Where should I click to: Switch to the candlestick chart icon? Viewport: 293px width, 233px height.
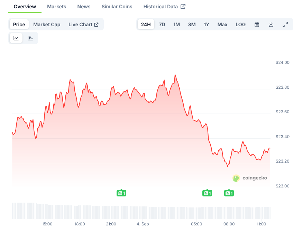(x=30, y=38)
